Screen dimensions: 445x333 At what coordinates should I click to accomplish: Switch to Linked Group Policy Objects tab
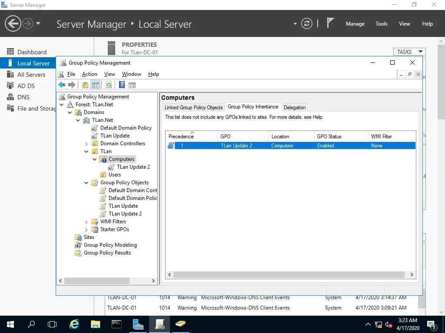pos(193,108)
